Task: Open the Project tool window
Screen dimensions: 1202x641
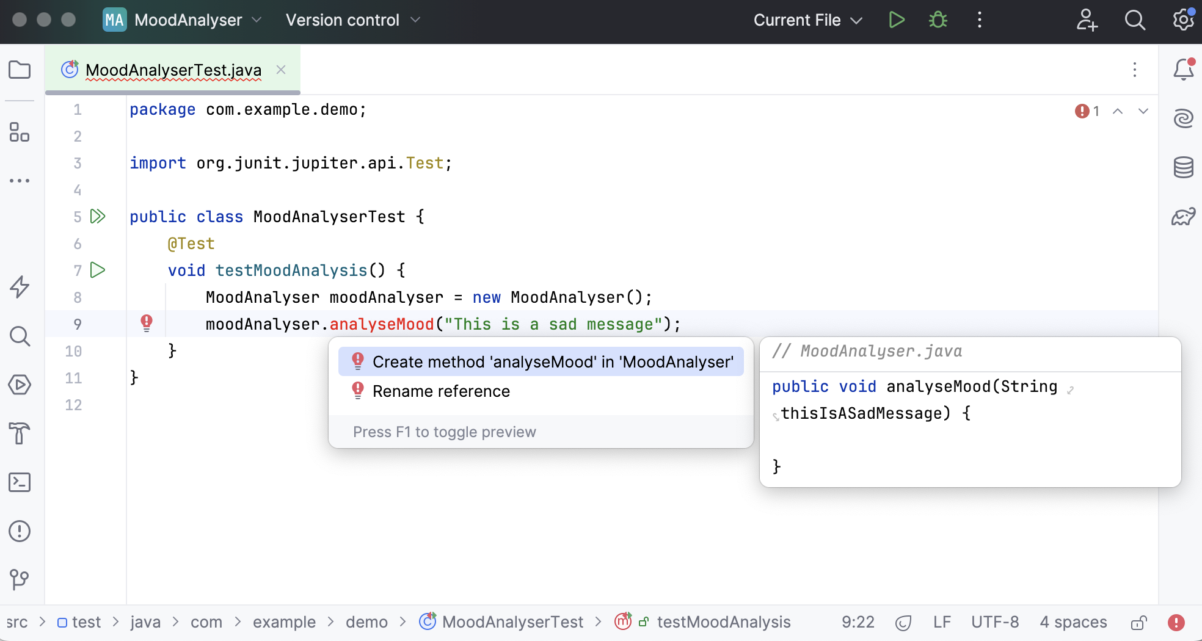Action: coord(19,70)
